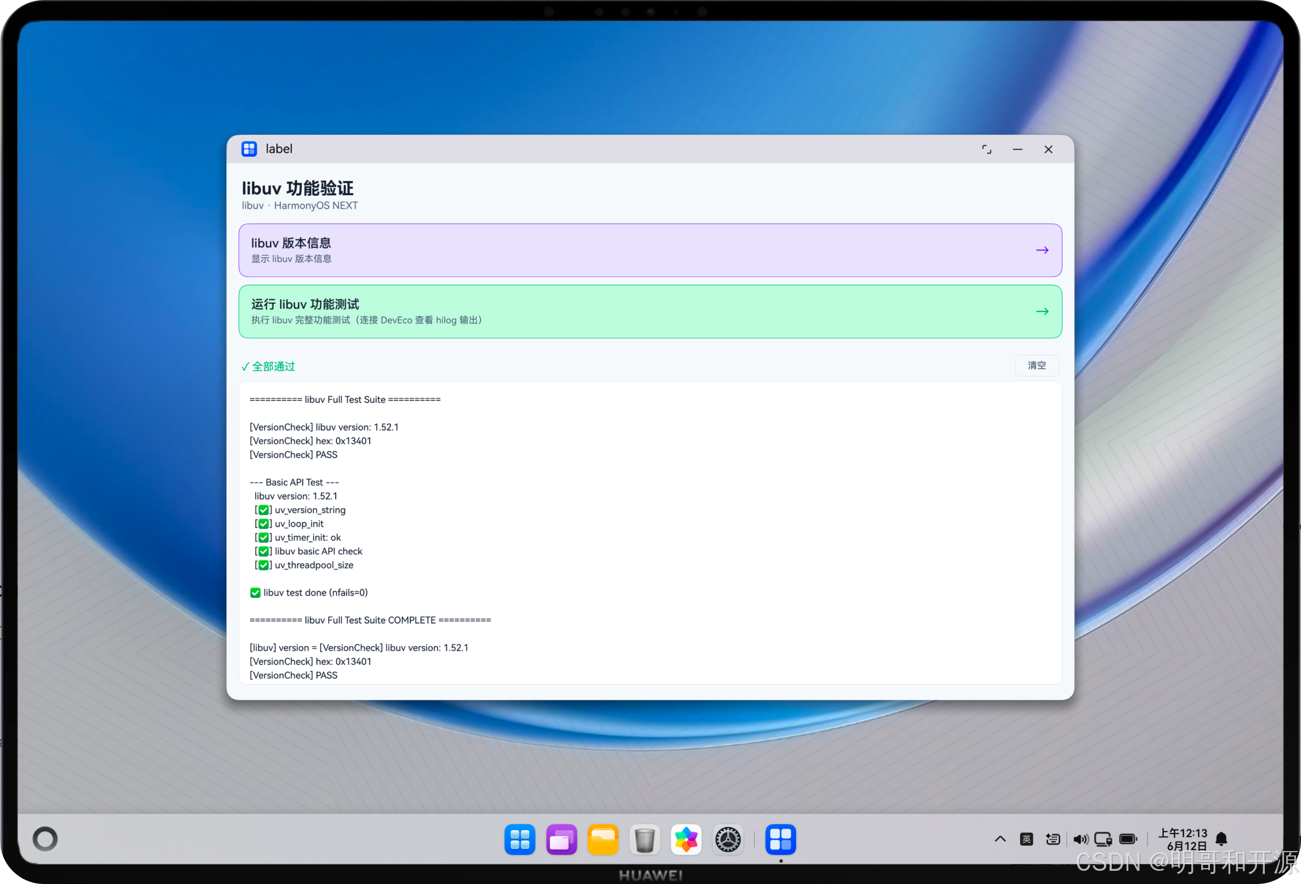1301x884 pixels.
Task: Click the label app icon in title bar
Action: 249,149
